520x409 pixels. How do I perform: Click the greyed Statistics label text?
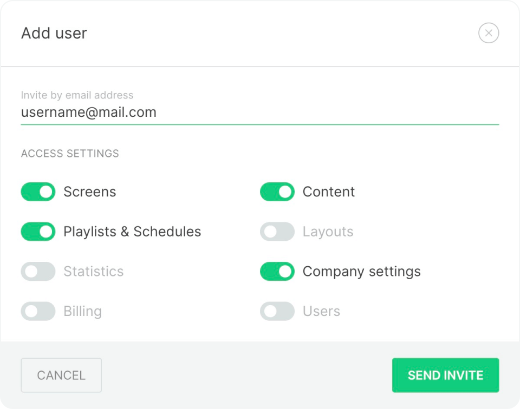pyautogui.click(x=93, y=272)
